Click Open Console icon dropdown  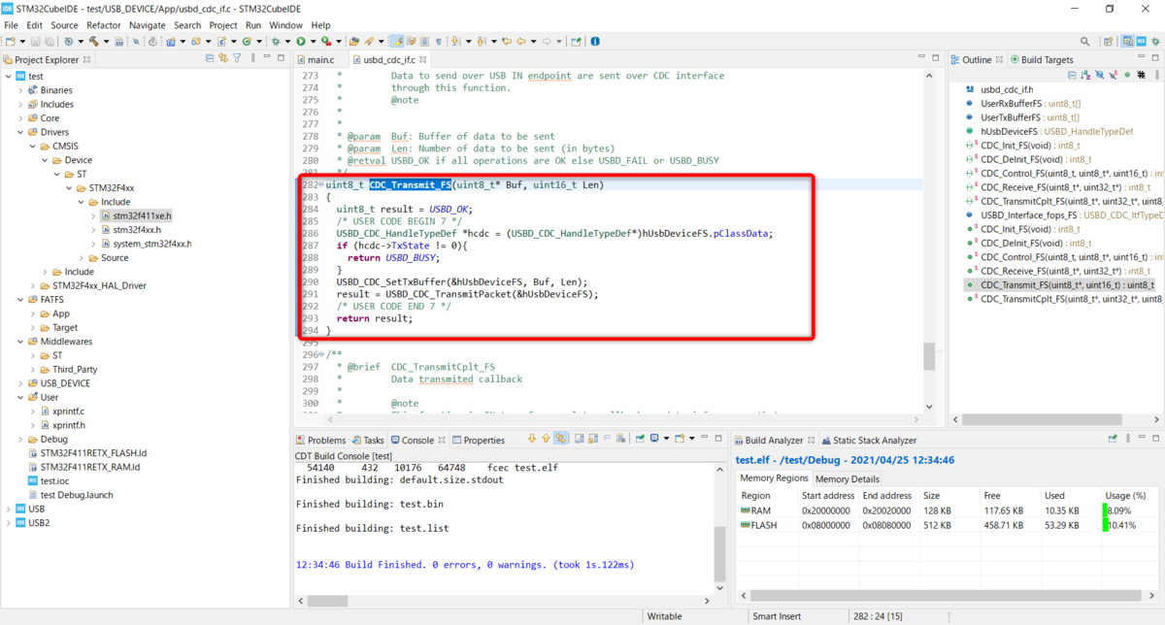click(692, 440)
